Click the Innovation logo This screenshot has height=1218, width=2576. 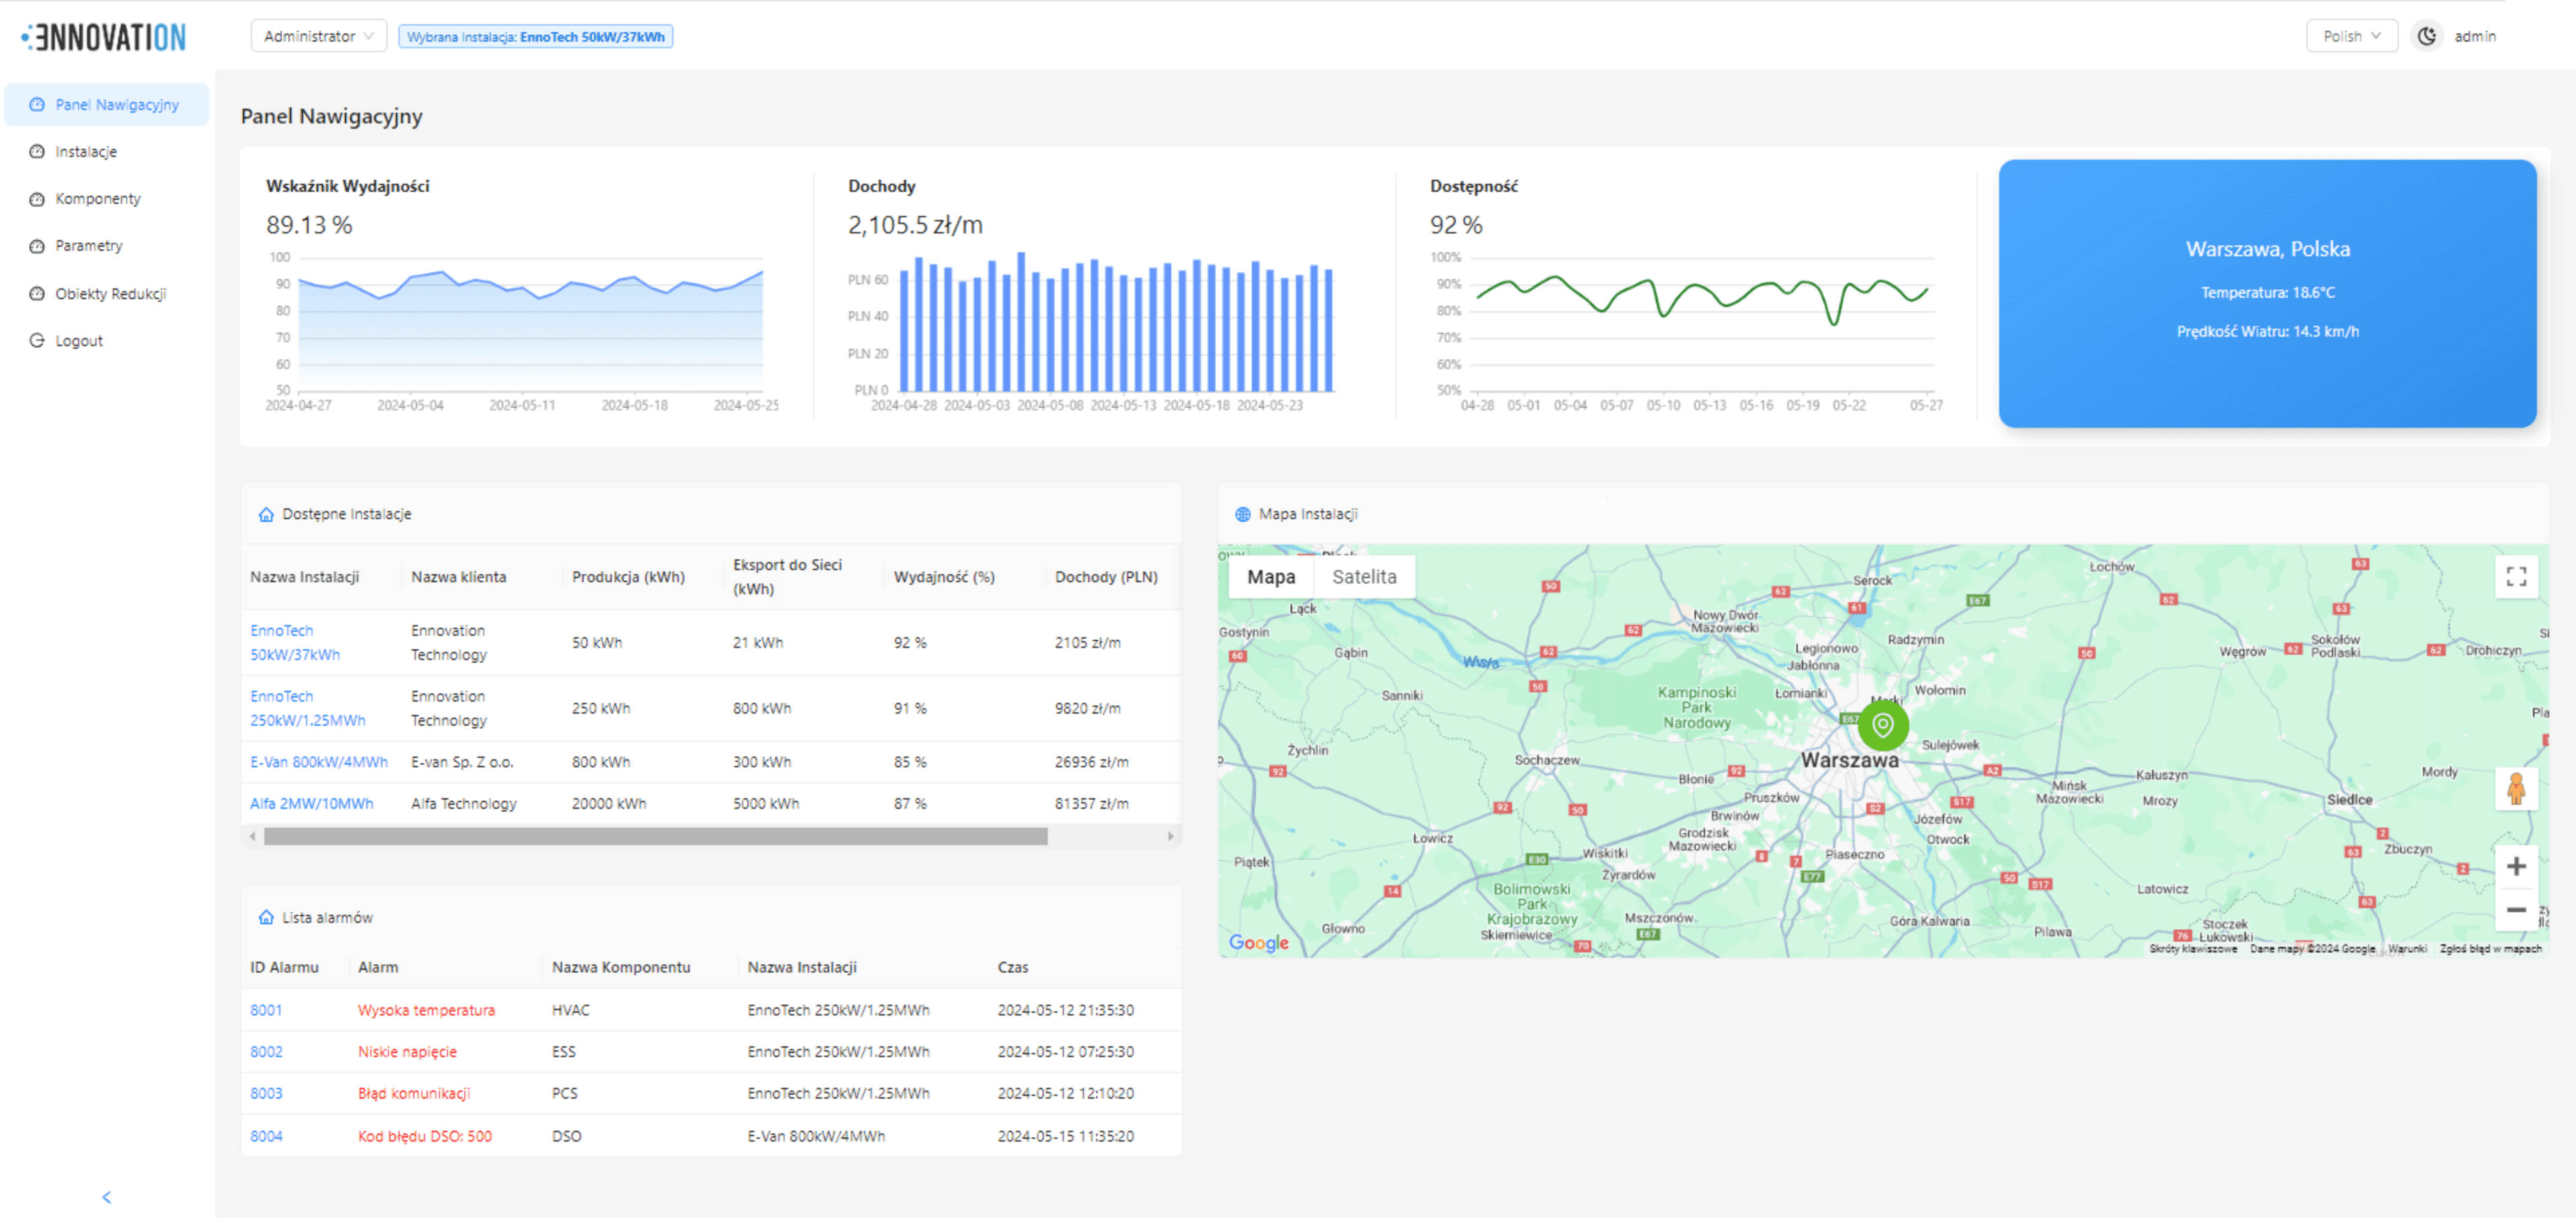[104, 37]
